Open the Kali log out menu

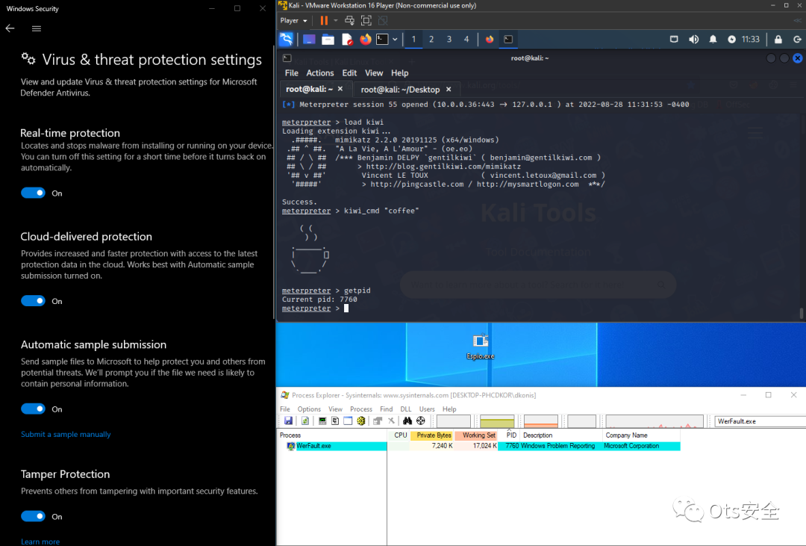797,39
